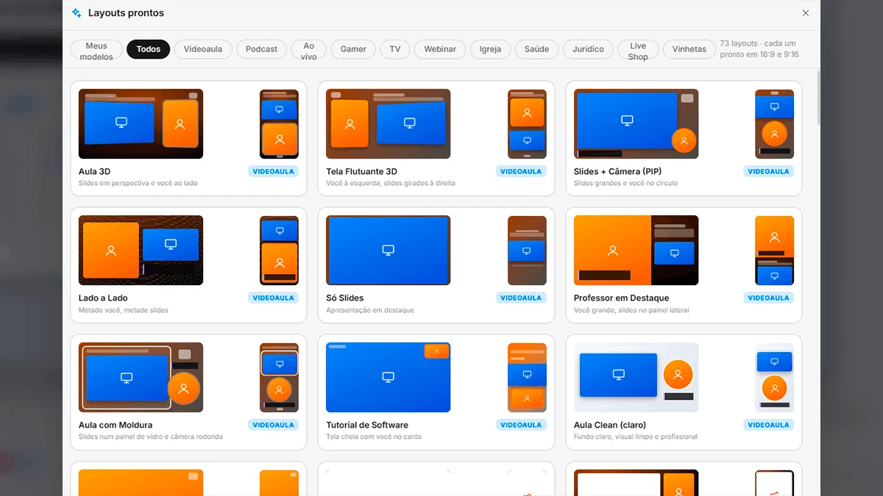The width and height of the screenshot is (883, 496).
Task: Open the Lado a Lado vertical preview
Action: tap(279, 251)
